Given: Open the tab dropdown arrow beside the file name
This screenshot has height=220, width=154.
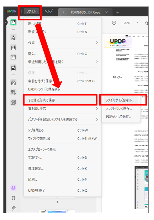Looking at the screenshot, I should 63,13.
